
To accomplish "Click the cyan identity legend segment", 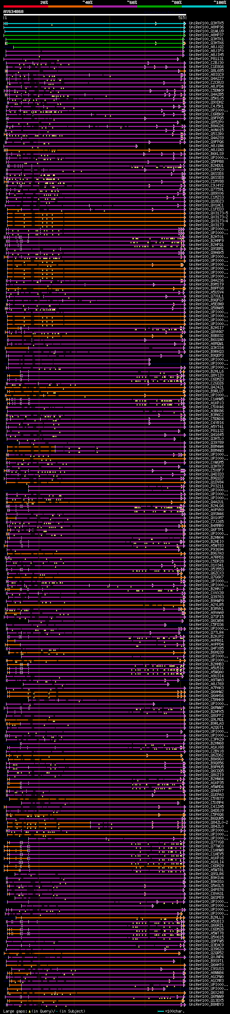I will [x=204, y=6].
